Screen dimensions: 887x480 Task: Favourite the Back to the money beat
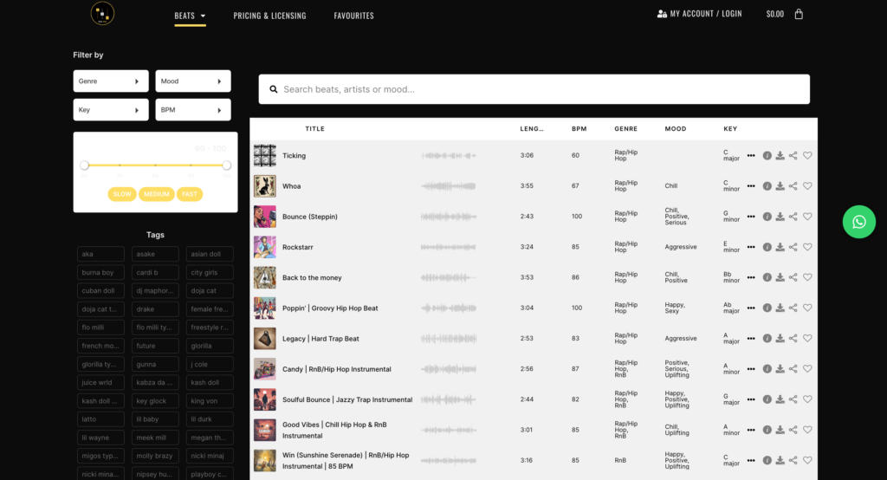click(x=807, y=278)
